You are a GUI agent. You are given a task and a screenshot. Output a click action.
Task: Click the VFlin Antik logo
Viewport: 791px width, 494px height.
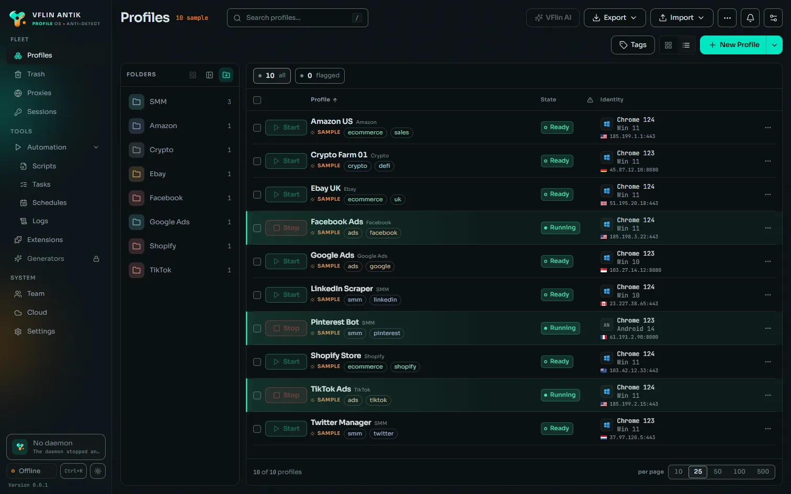click(x=17, y=19)
